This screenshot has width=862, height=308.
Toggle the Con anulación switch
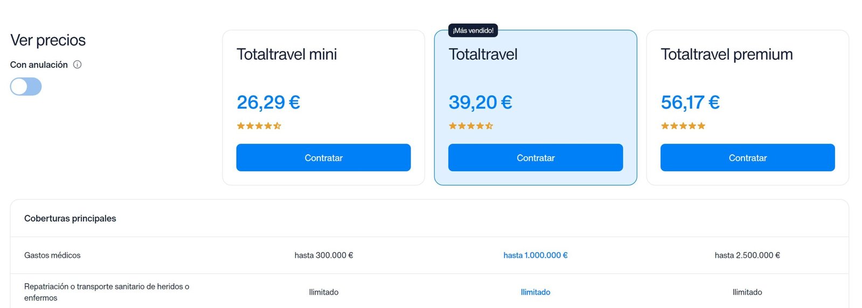click(26, 87)
